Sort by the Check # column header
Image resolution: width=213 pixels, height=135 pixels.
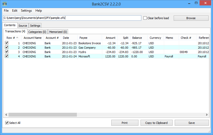pyautogui.click(x=188, y=38)
